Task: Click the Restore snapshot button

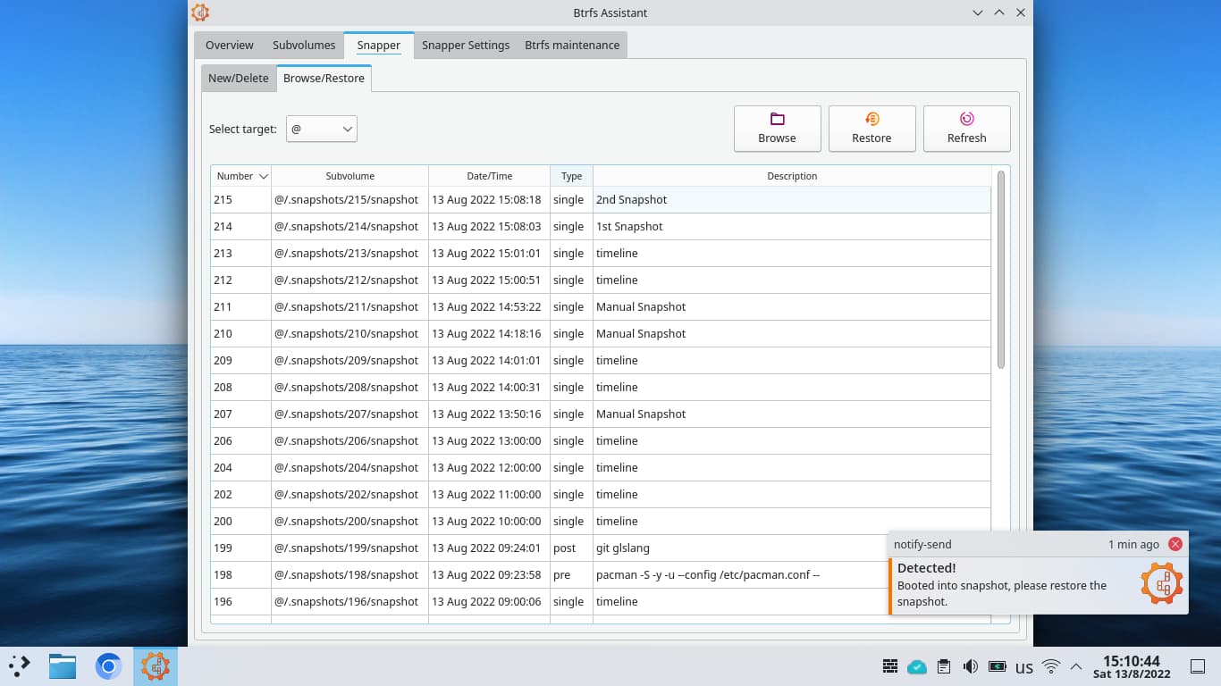Action: 872,129
